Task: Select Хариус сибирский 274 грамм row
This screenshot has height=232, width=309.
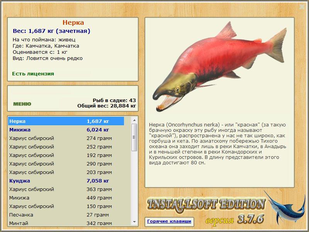Action: click(x=66, y=138)
